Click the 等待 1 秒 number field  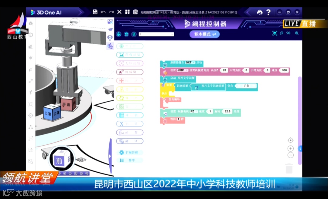pyautogui.click(x=178, y=119)
